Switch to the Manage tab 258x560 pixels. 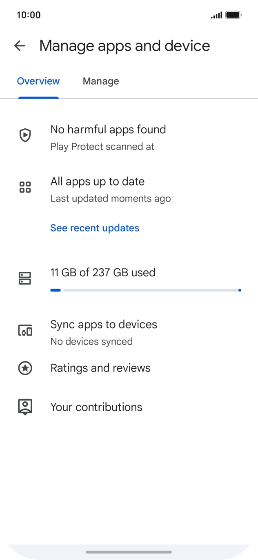coord(101,81)
